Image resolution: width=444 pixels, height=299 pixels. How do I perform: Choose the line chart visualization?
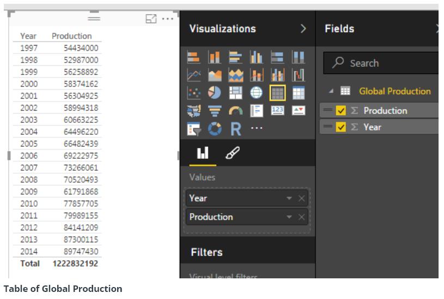(x=194, y=76)
